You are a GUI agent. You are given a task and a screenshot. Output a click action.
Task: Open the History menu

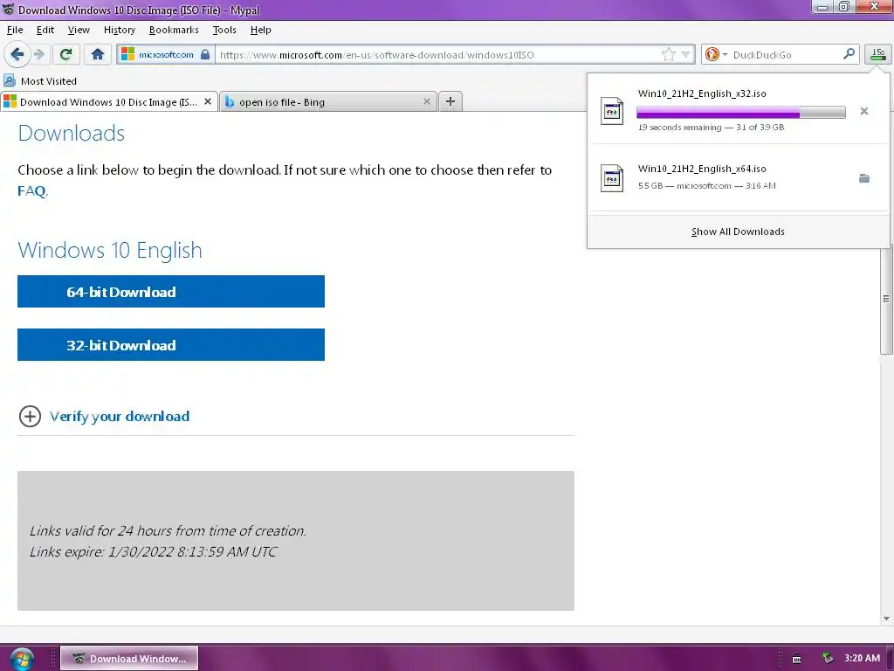[x=119, y=30]
